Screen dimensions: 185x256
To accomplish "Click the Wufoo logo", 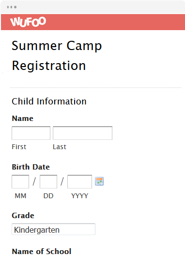I will point(28,21).
